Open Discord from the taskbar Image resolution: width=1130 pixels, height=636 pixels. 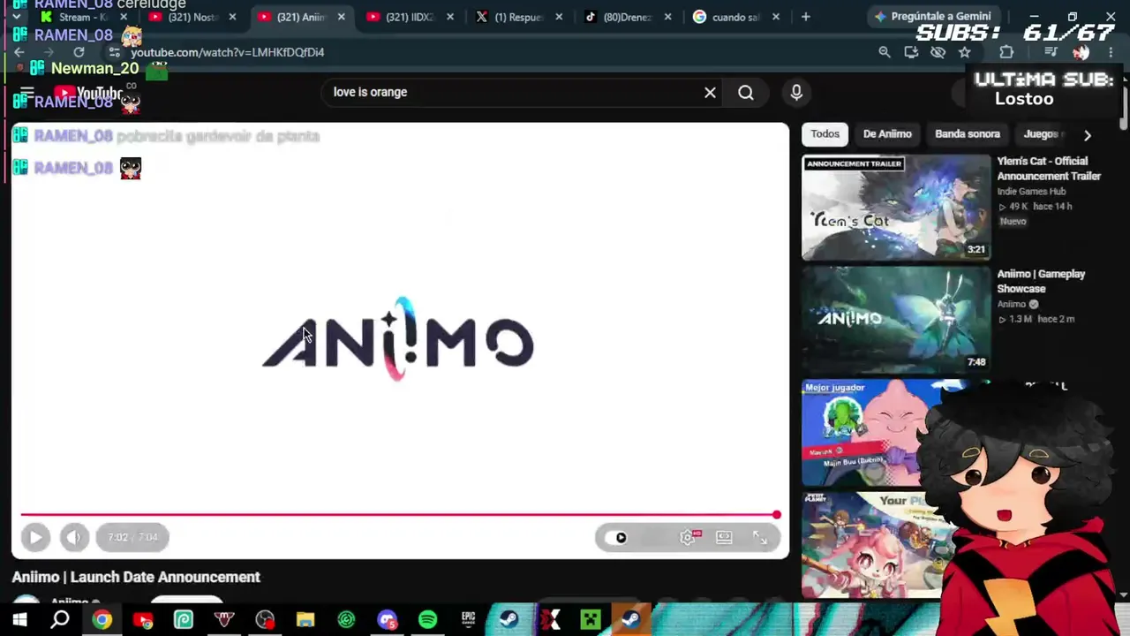(x=387, y=619)
